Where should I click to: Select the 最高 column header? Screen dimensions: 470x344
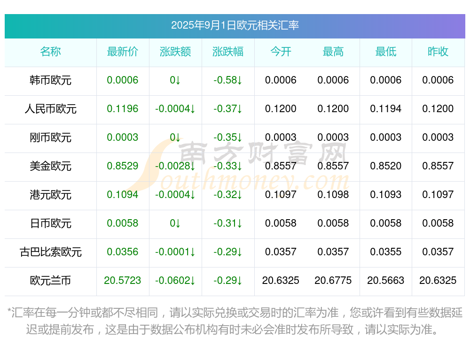tap(333, 52)
